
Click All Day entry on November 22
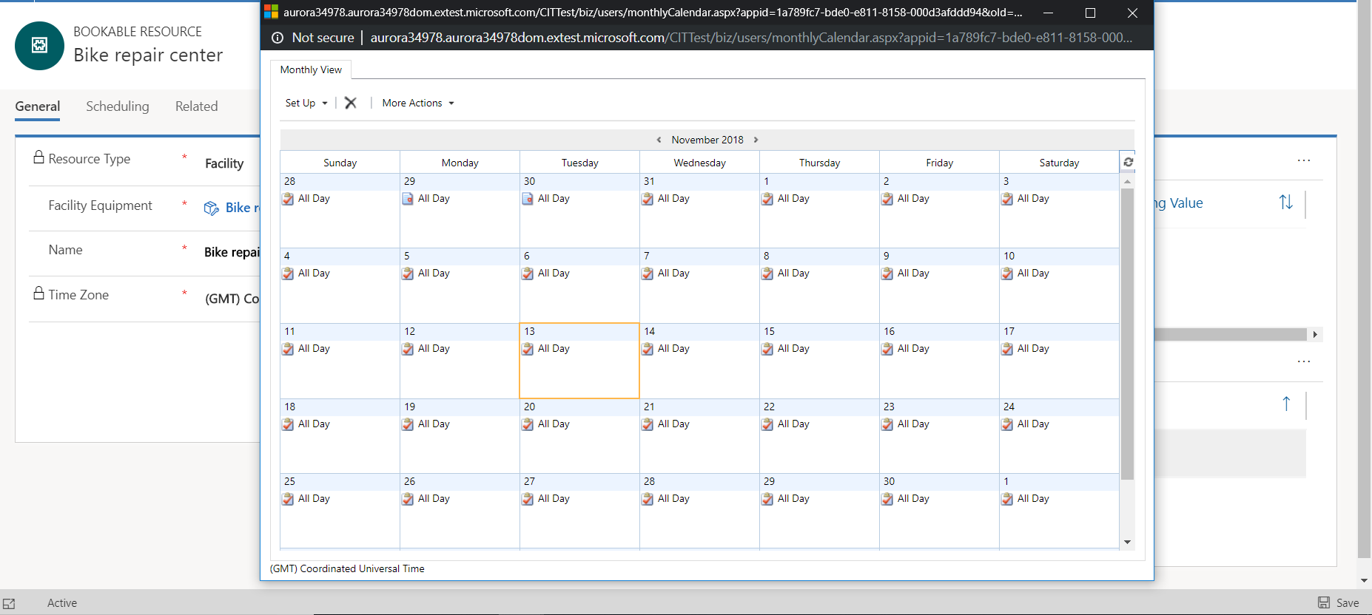(793, 424)
